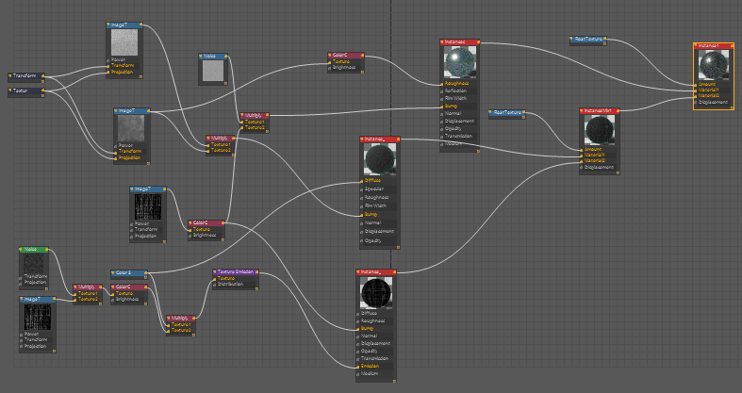Select the InstanceMix1 node title bar

(x=600, y=110)
